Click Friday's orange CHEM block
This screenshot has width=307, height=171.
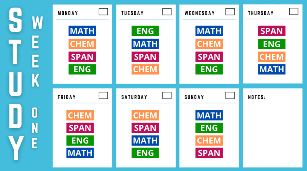pyautogui.click(x=80, y=115)
